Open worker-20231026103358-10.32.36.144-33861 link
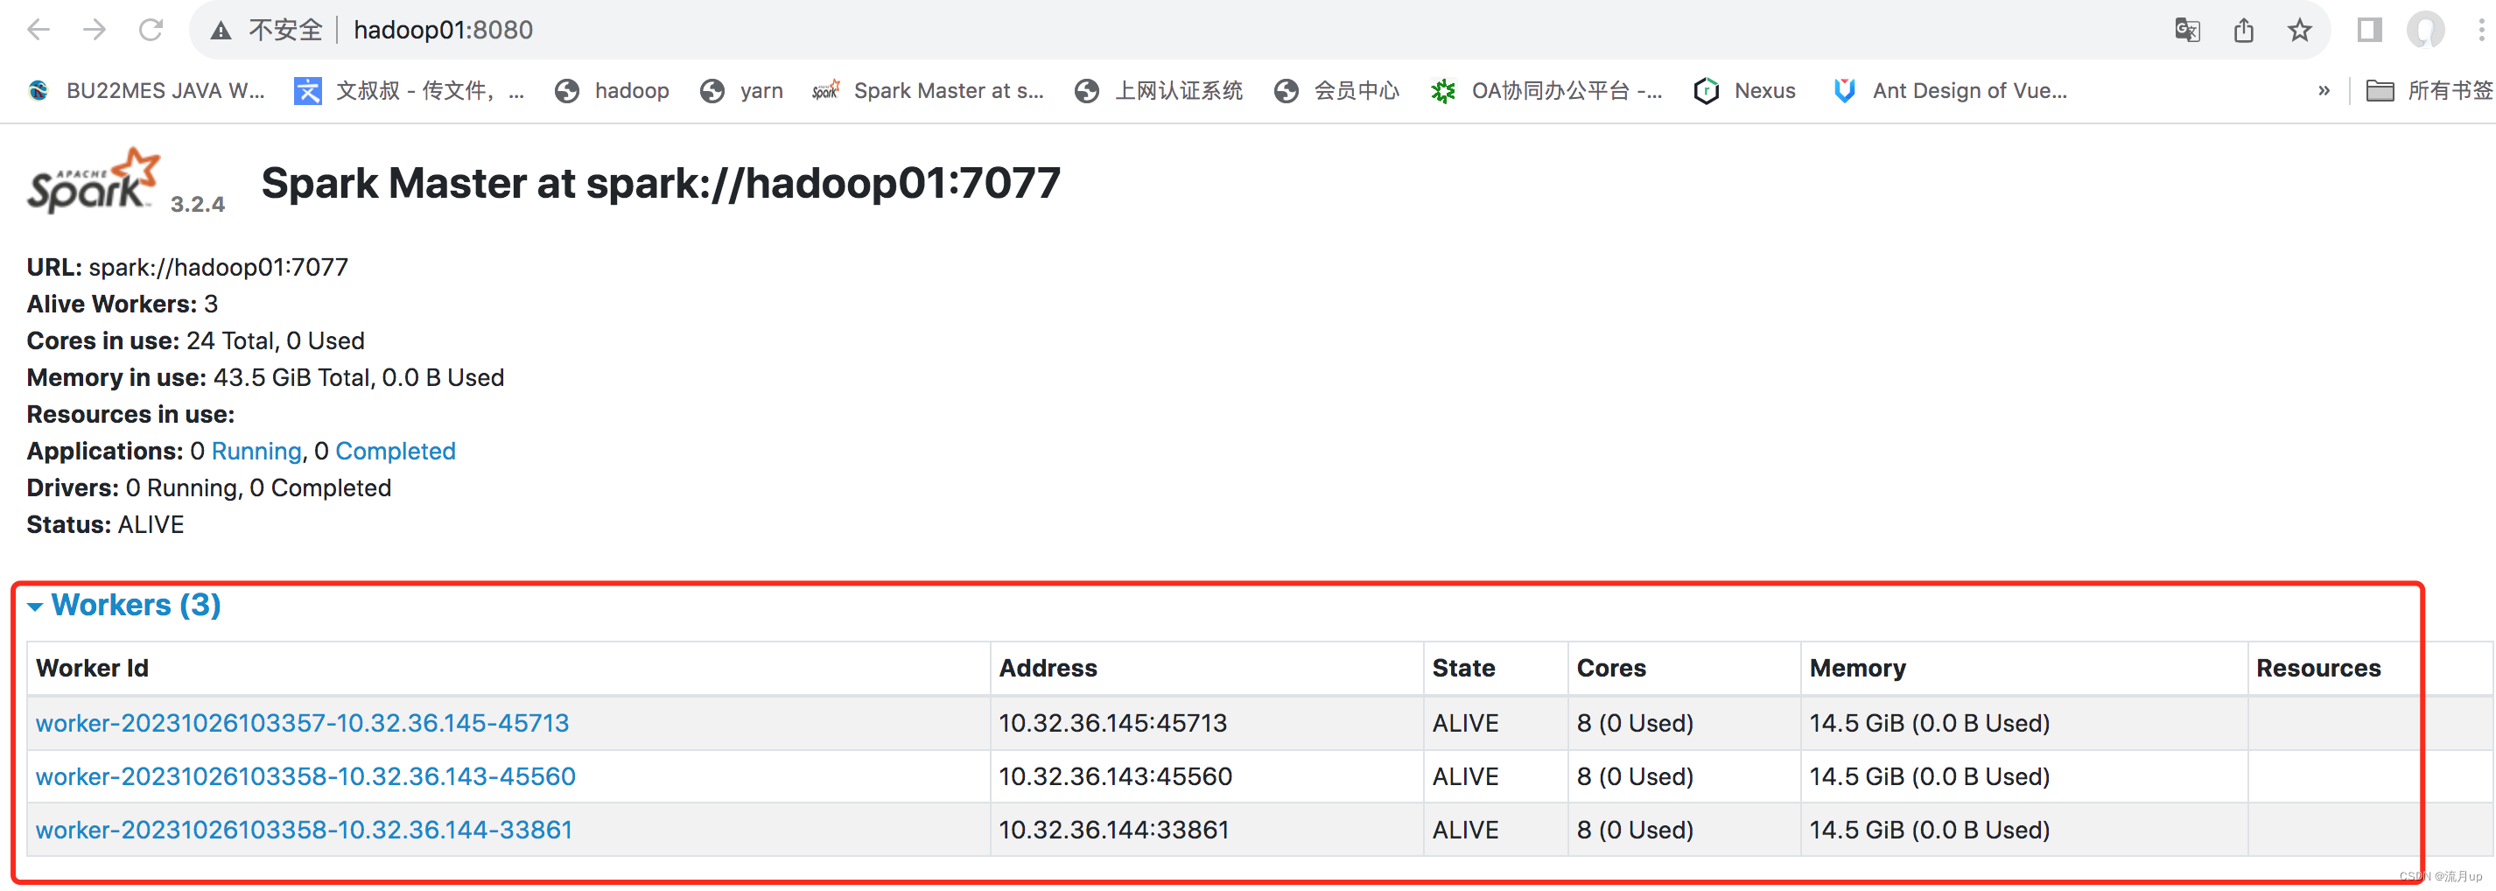Screen dimensions: 2496x891 (304, 830)
